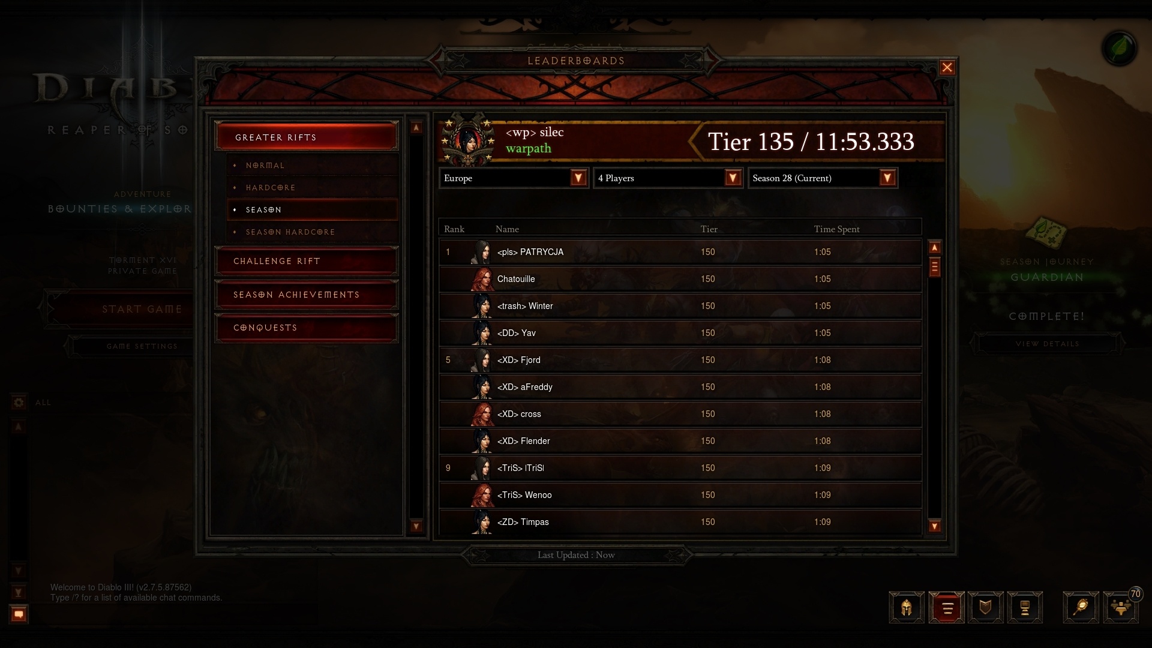The image size is (1152, 648).
Task: Expand the Europe region dropdown
Action: (578, 177)
